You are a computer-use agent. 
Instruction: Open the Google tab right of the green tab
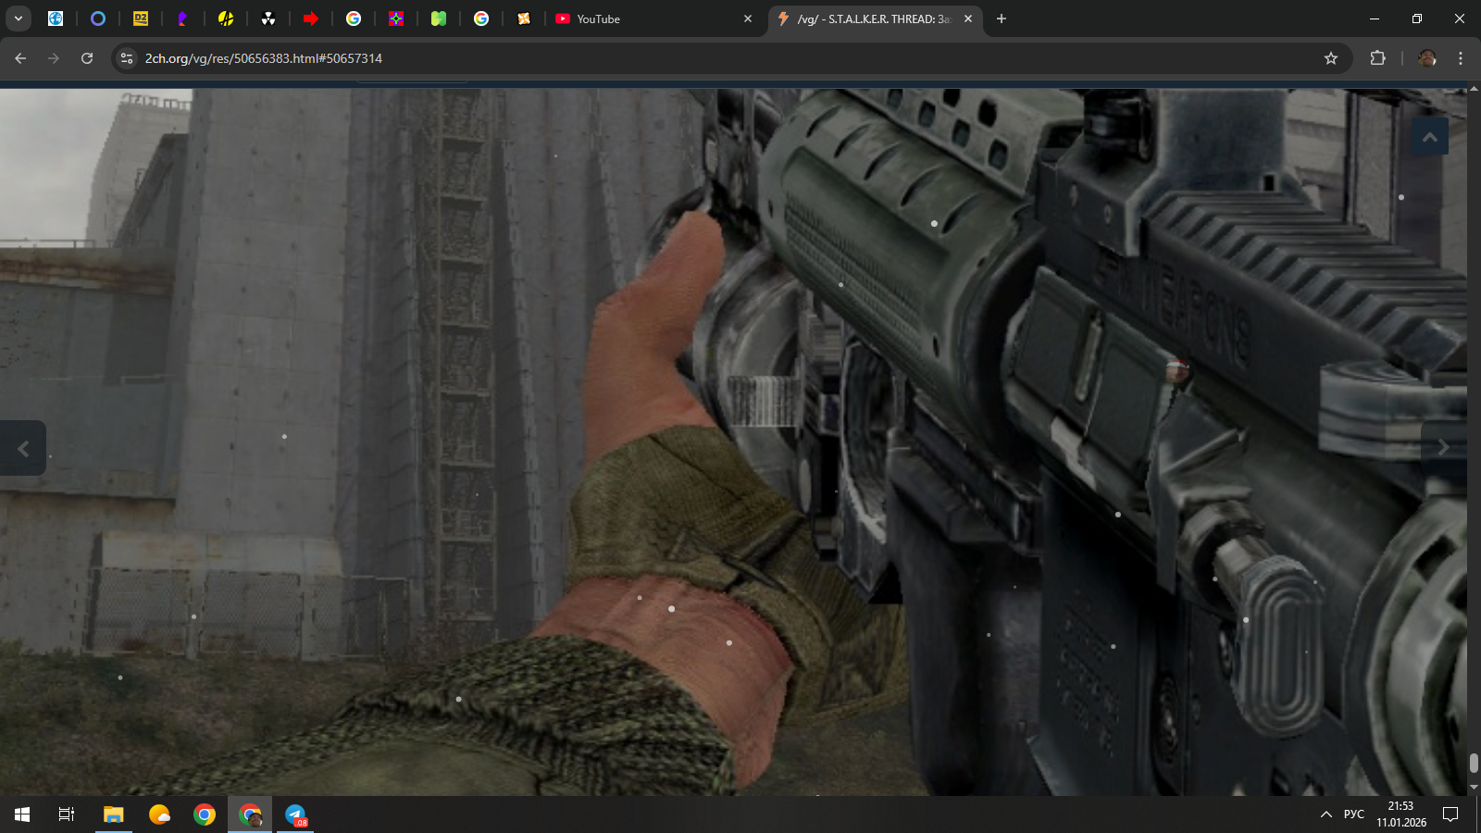pos(481,19)
